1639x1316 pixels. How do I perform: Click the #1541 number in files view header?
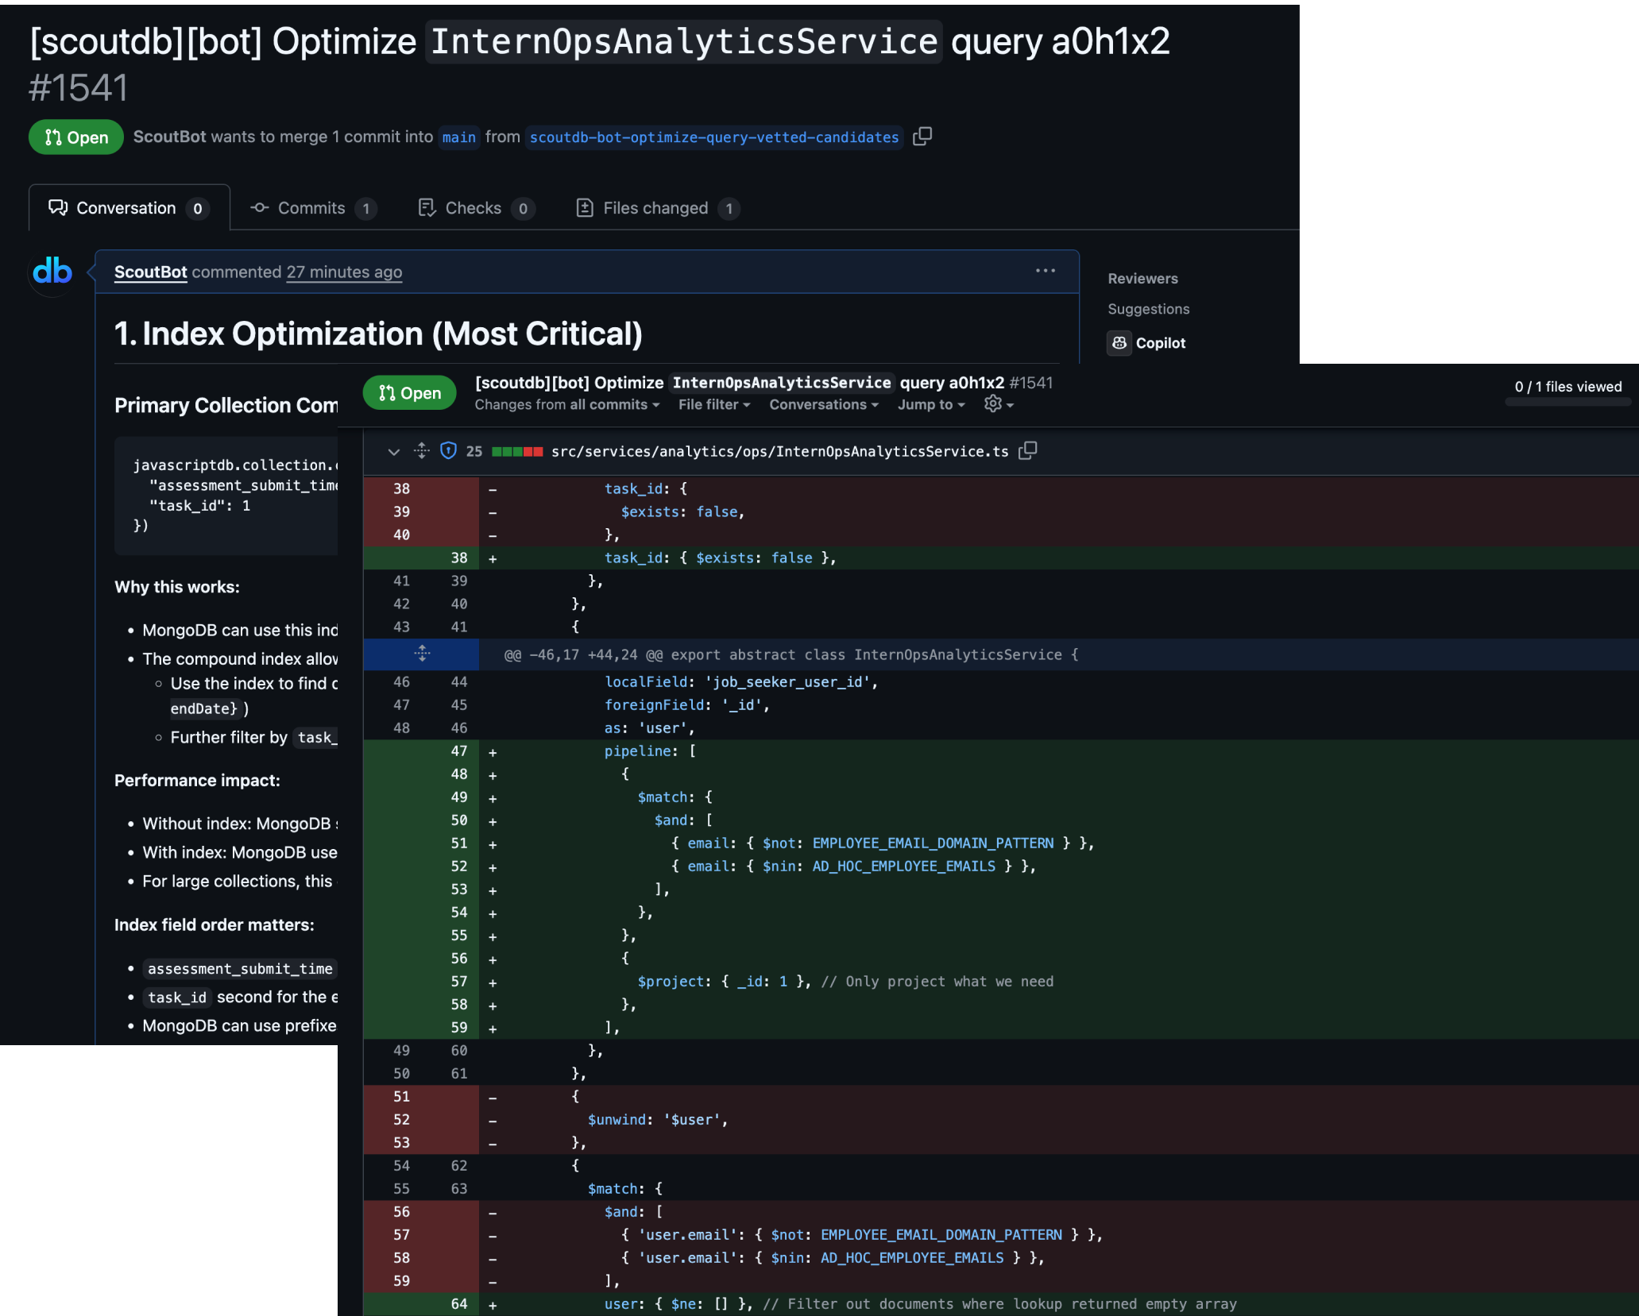(1030, 383)
